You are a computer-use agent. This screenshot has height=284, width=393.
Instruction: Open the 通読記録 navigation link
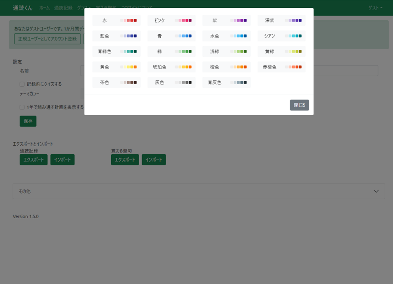[63, 8]
